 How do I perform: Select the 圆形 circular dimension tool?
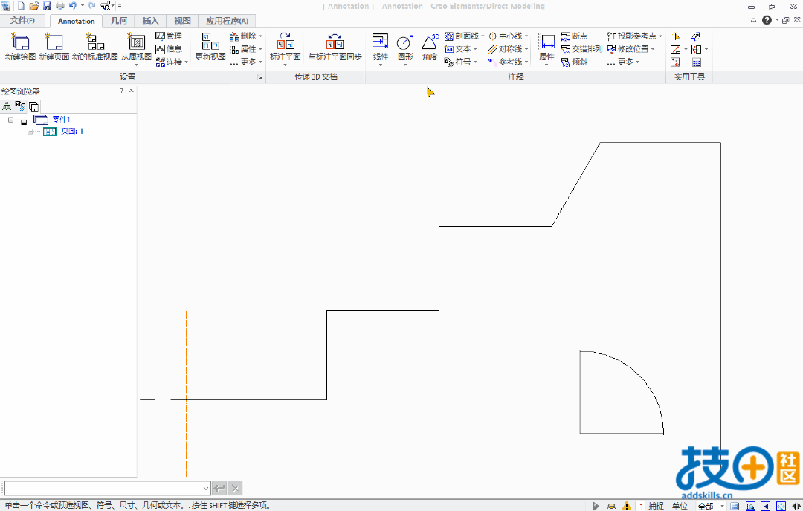[x=405, y=48]
